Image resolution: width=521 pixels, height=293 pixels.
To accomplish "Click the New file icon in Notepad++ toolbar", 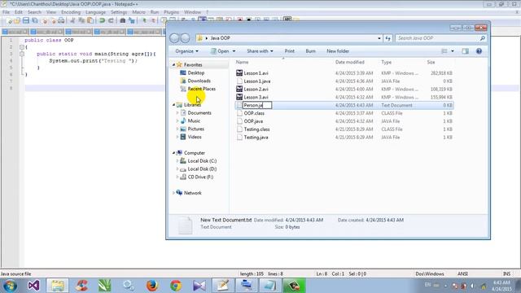I will (9, 20).
